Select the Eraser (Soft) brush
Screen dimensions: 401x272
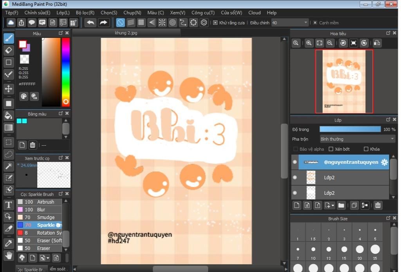click(40, 241)
